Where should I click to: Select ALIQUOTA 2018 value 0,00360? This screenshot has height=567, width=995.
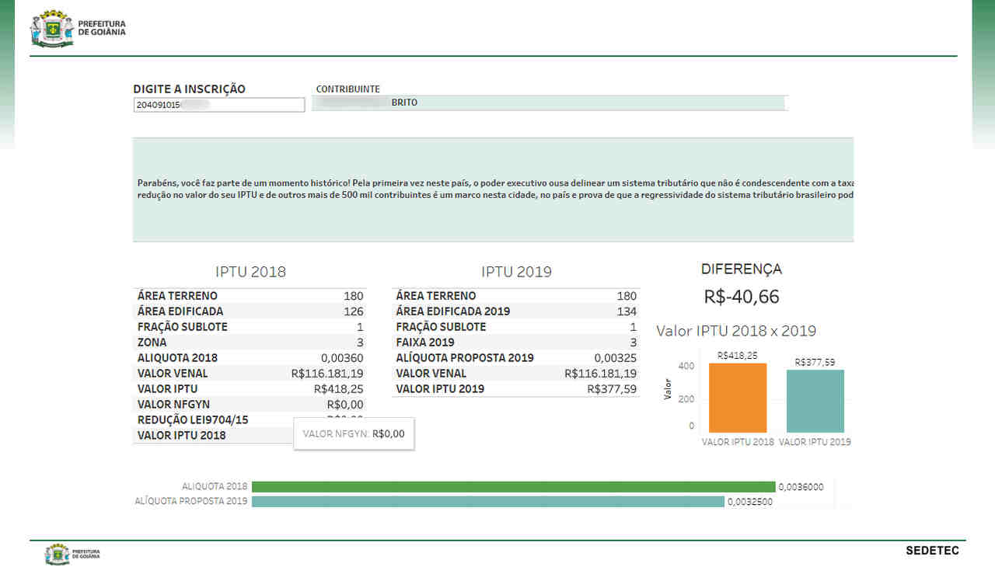coord(342,358)
